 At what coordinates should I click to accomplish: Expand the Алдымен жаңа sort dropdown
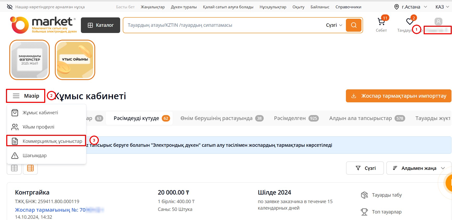point(419,168)
